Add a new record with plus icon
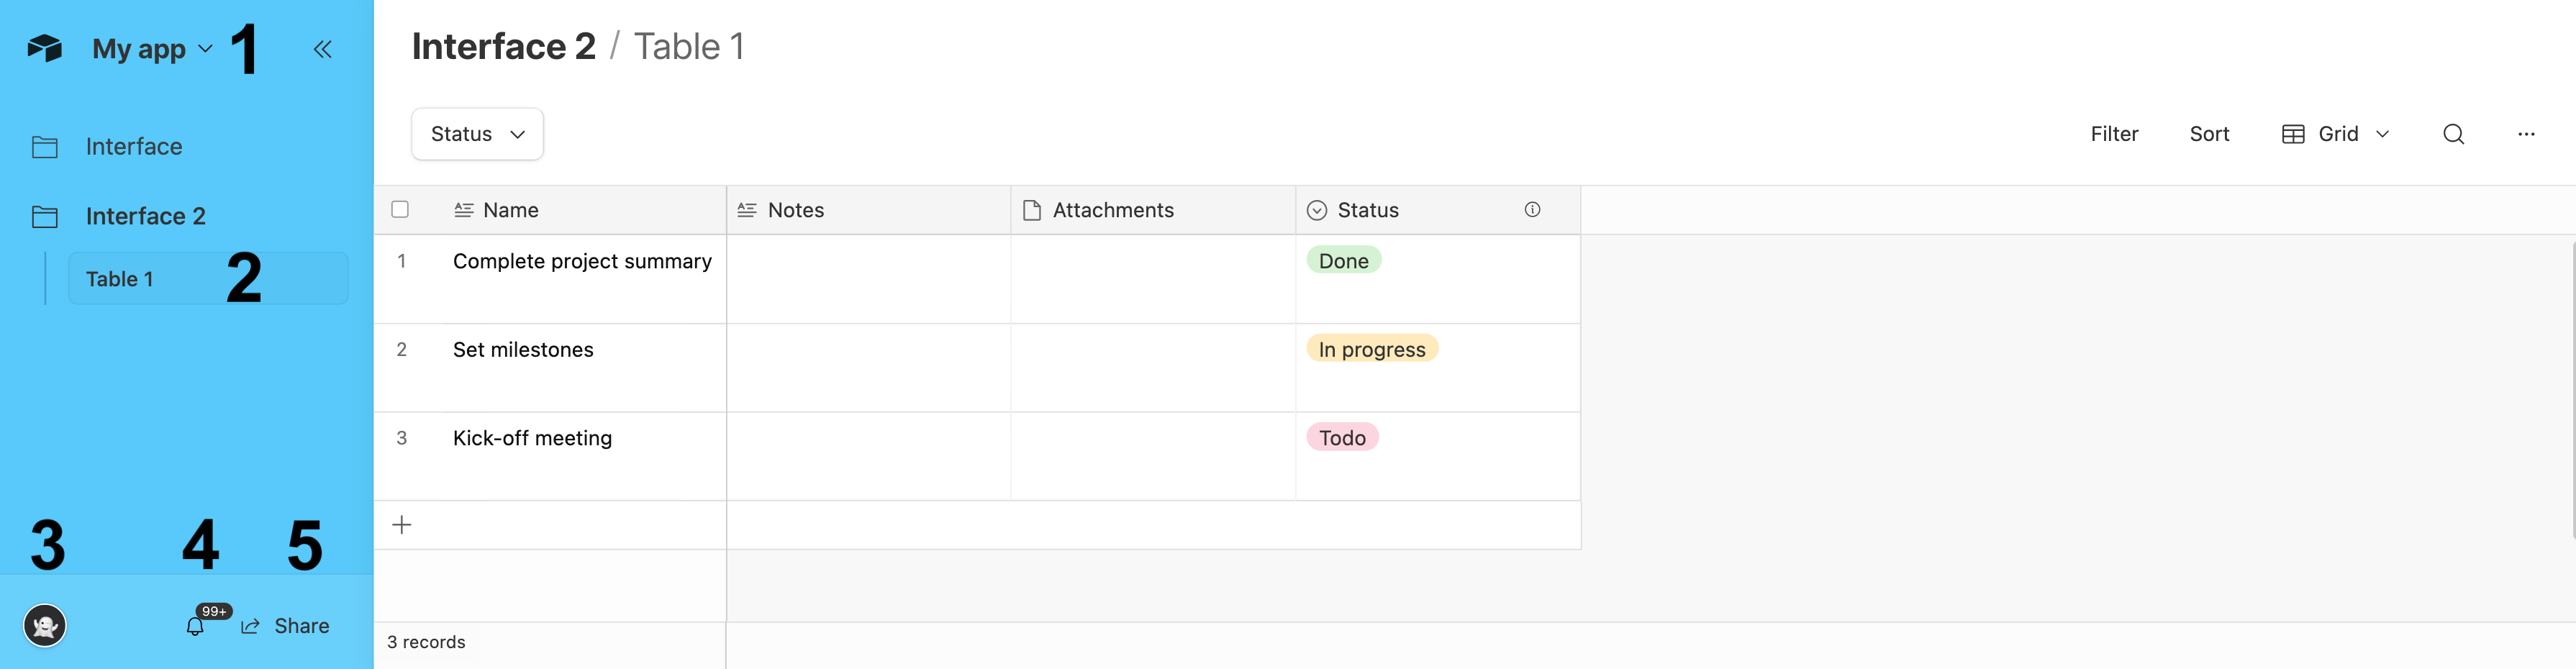This screenshot has height=669, width=2576. coord(402,525)
